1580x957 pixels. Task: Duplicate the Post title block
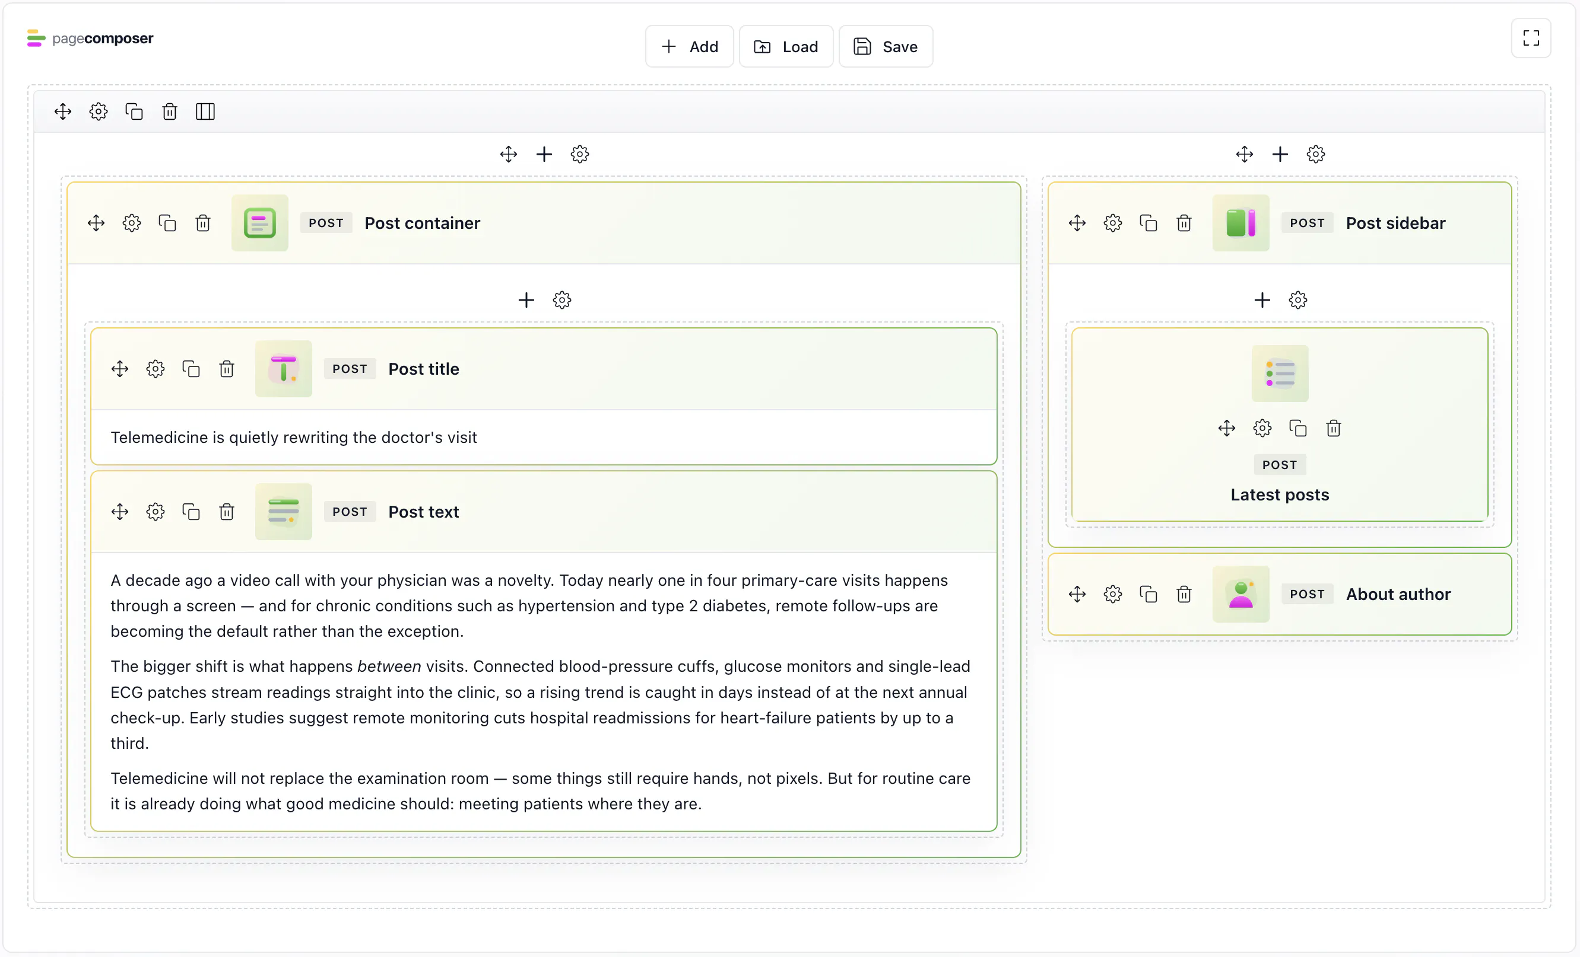pos(191,369)
